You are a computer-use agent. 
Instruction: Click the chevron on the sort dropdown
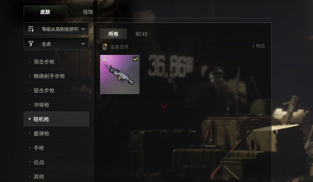pos(83,29)
